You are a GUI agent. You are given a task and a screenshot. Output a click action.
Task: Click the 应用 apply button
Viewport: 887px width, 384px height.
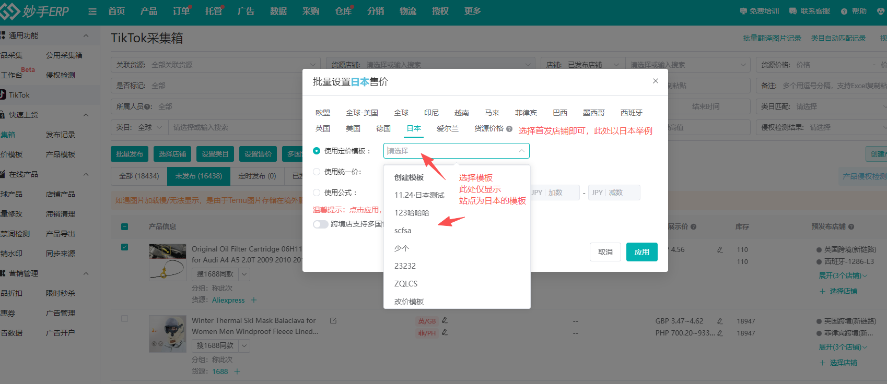[641, 252]
